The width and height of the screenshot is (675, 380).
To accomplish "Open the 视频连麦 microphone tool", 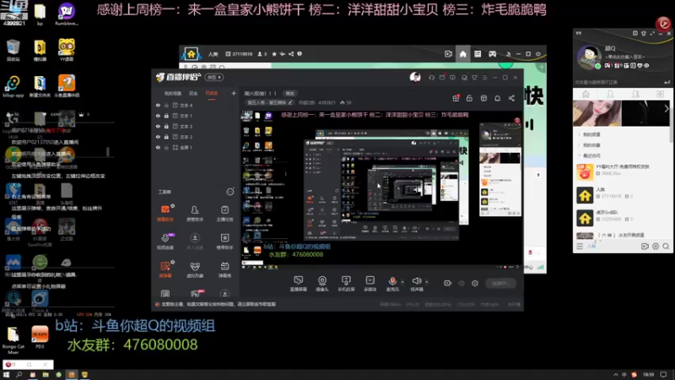I will pos(165,241).
